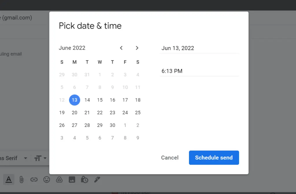Click the insert signature pen icon
The height and width of the screenshot is (194, 296).
point(97,180)
